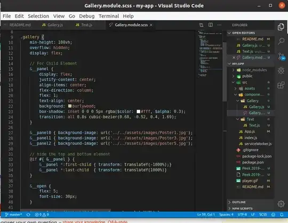Open the Debug view bug icon
Screen dimensions: 288x223
(x=281, y=71)
